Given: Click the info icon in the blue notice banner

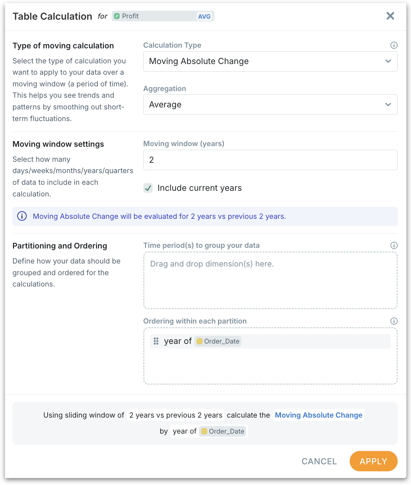Looking at the screenshot, I should 22,216.
